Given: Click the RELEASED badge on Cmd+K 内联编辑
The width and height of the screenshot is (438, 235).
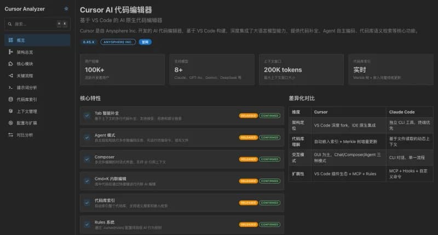Looking at the screenshot, I should click(248, 181).
